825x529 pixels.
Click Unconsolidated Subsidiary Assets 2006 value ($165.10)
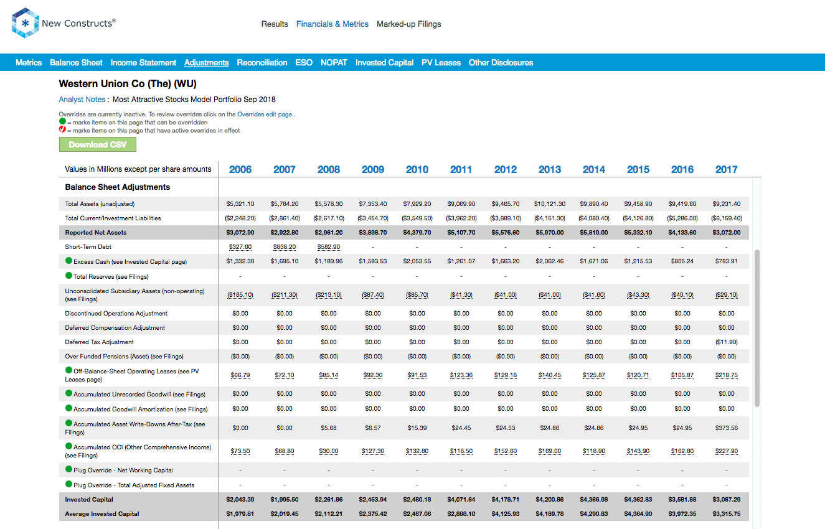[240, 295]
